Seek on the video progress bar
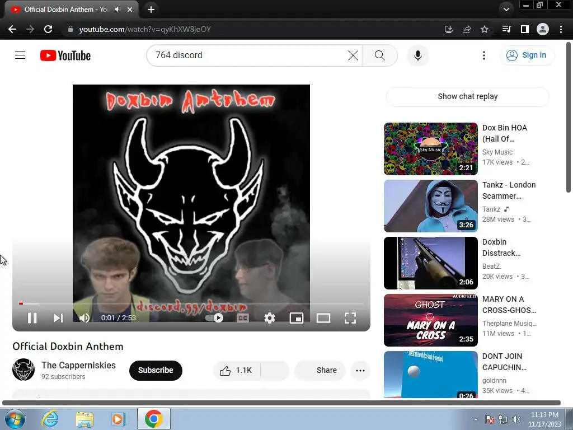The image size is (573, 430). point(191,303)
